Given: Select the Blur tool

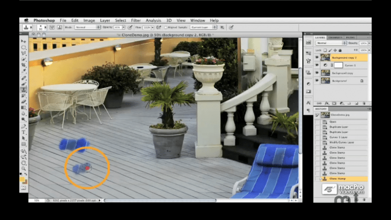Looking at the screenshot, I should tap(24, 114).
